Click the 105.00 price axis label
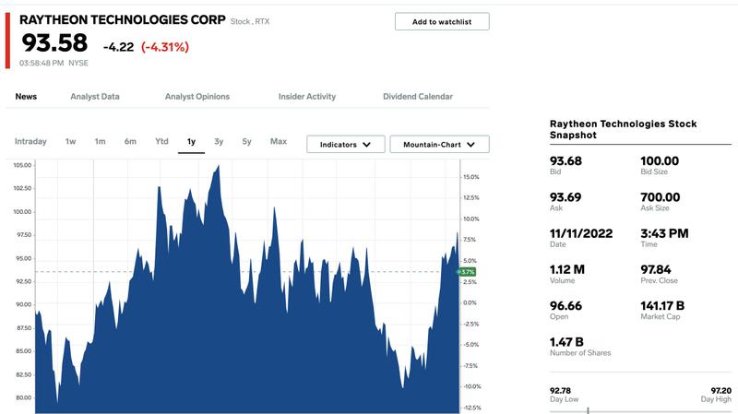The image size is (738, 414). tap(22, 165)
